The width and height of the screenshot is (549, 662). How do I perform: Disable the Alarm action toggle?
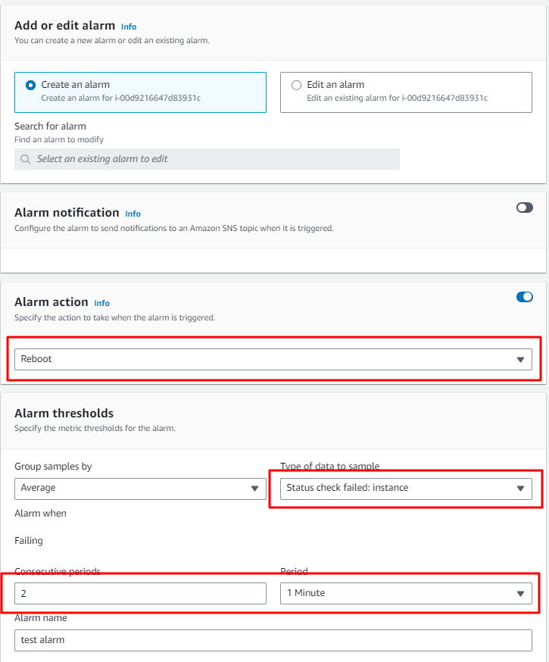(524, 297)
